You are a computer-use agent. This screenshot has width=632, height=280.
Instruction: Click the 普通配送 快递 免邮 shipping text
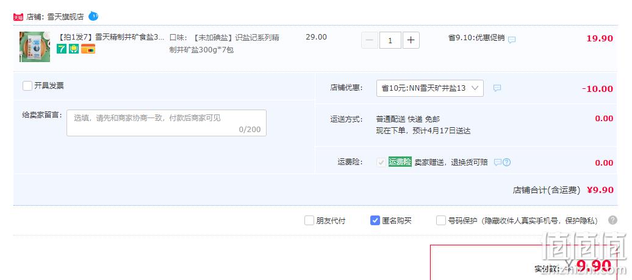(408, 119)
